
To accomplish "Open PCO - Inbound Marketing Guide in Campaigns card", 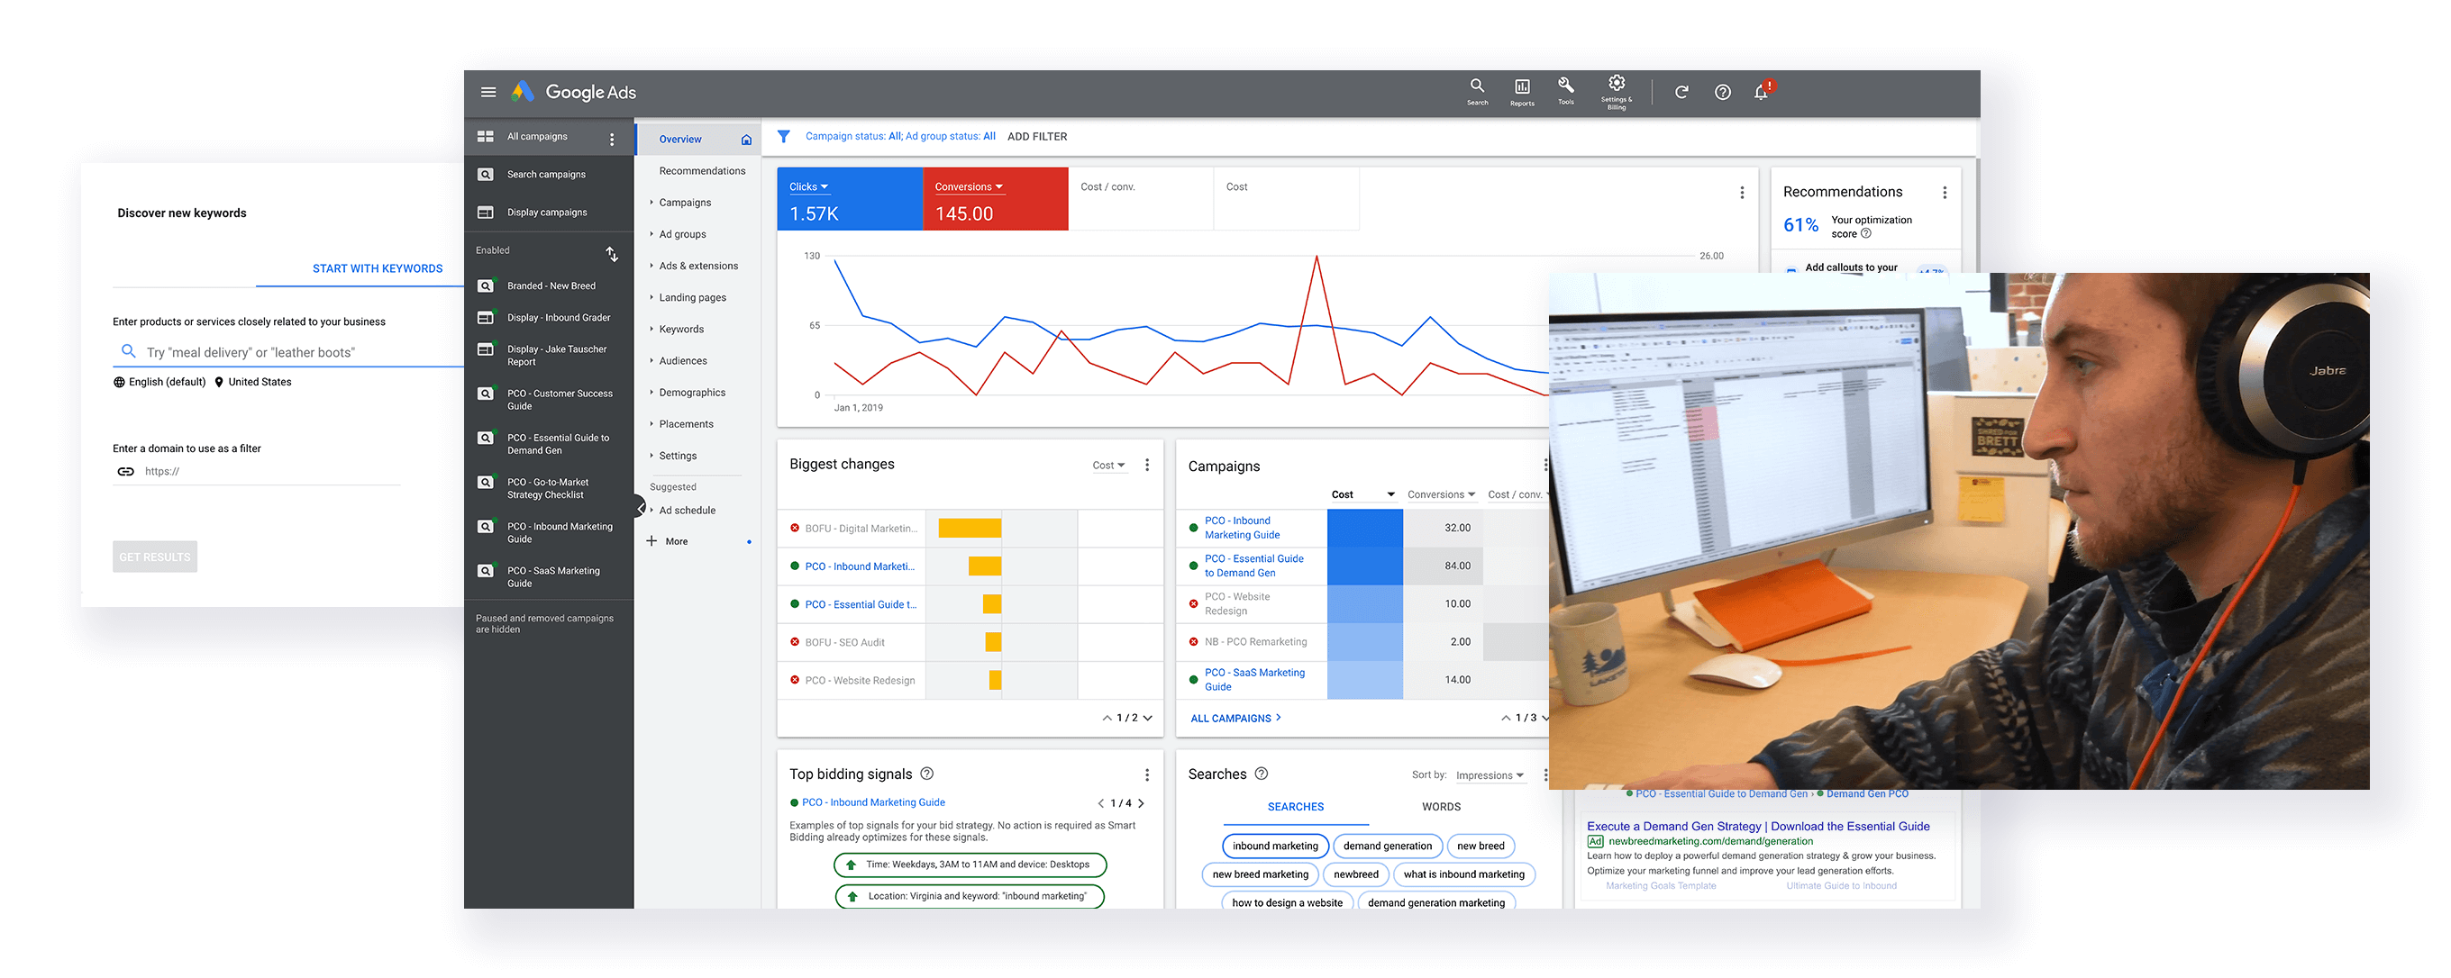I will pos(1242,528).
